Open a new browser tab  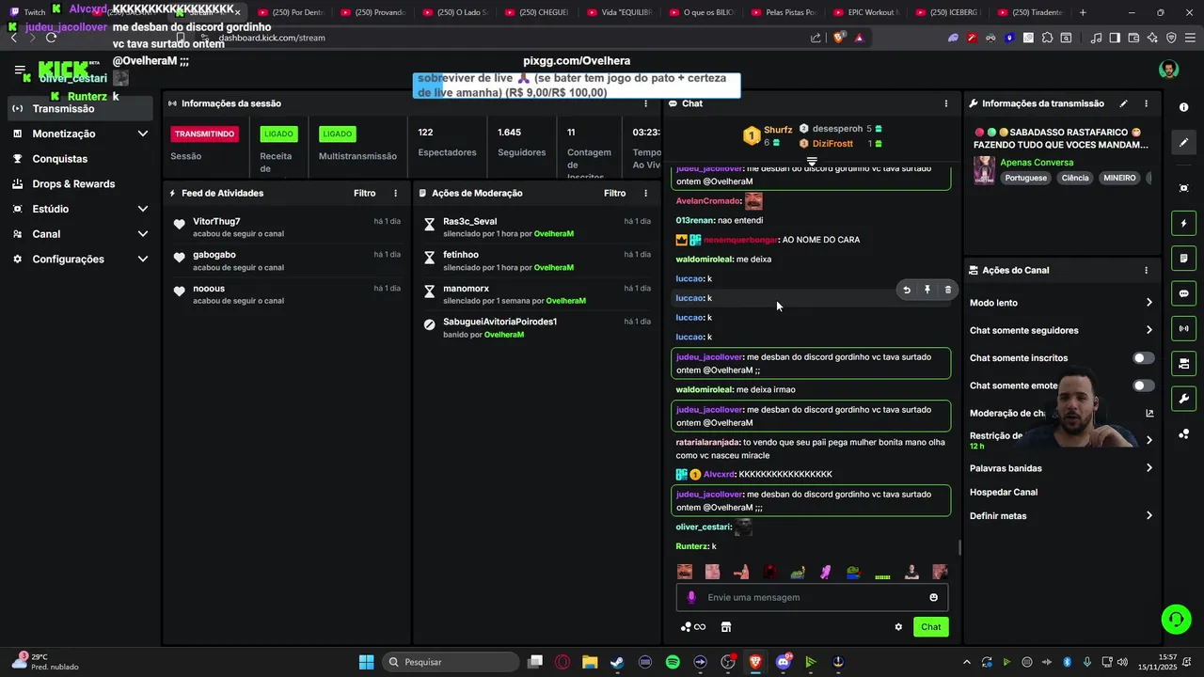point(1083,12)
